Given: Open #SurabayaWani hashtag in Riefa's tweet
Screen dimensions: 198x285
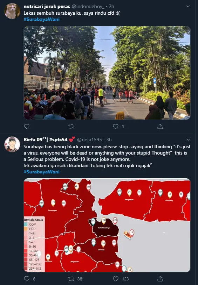Looking at the screenshot, I should click(x=42, y=172).
